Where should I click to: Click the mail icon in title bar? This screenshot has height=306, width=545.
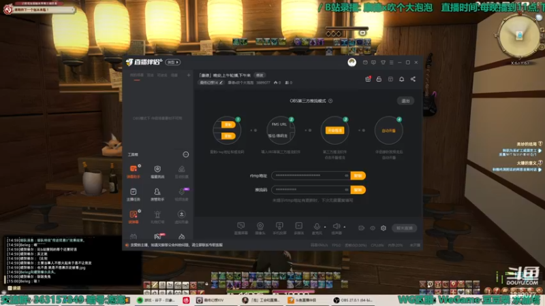[x=365, y=63]
